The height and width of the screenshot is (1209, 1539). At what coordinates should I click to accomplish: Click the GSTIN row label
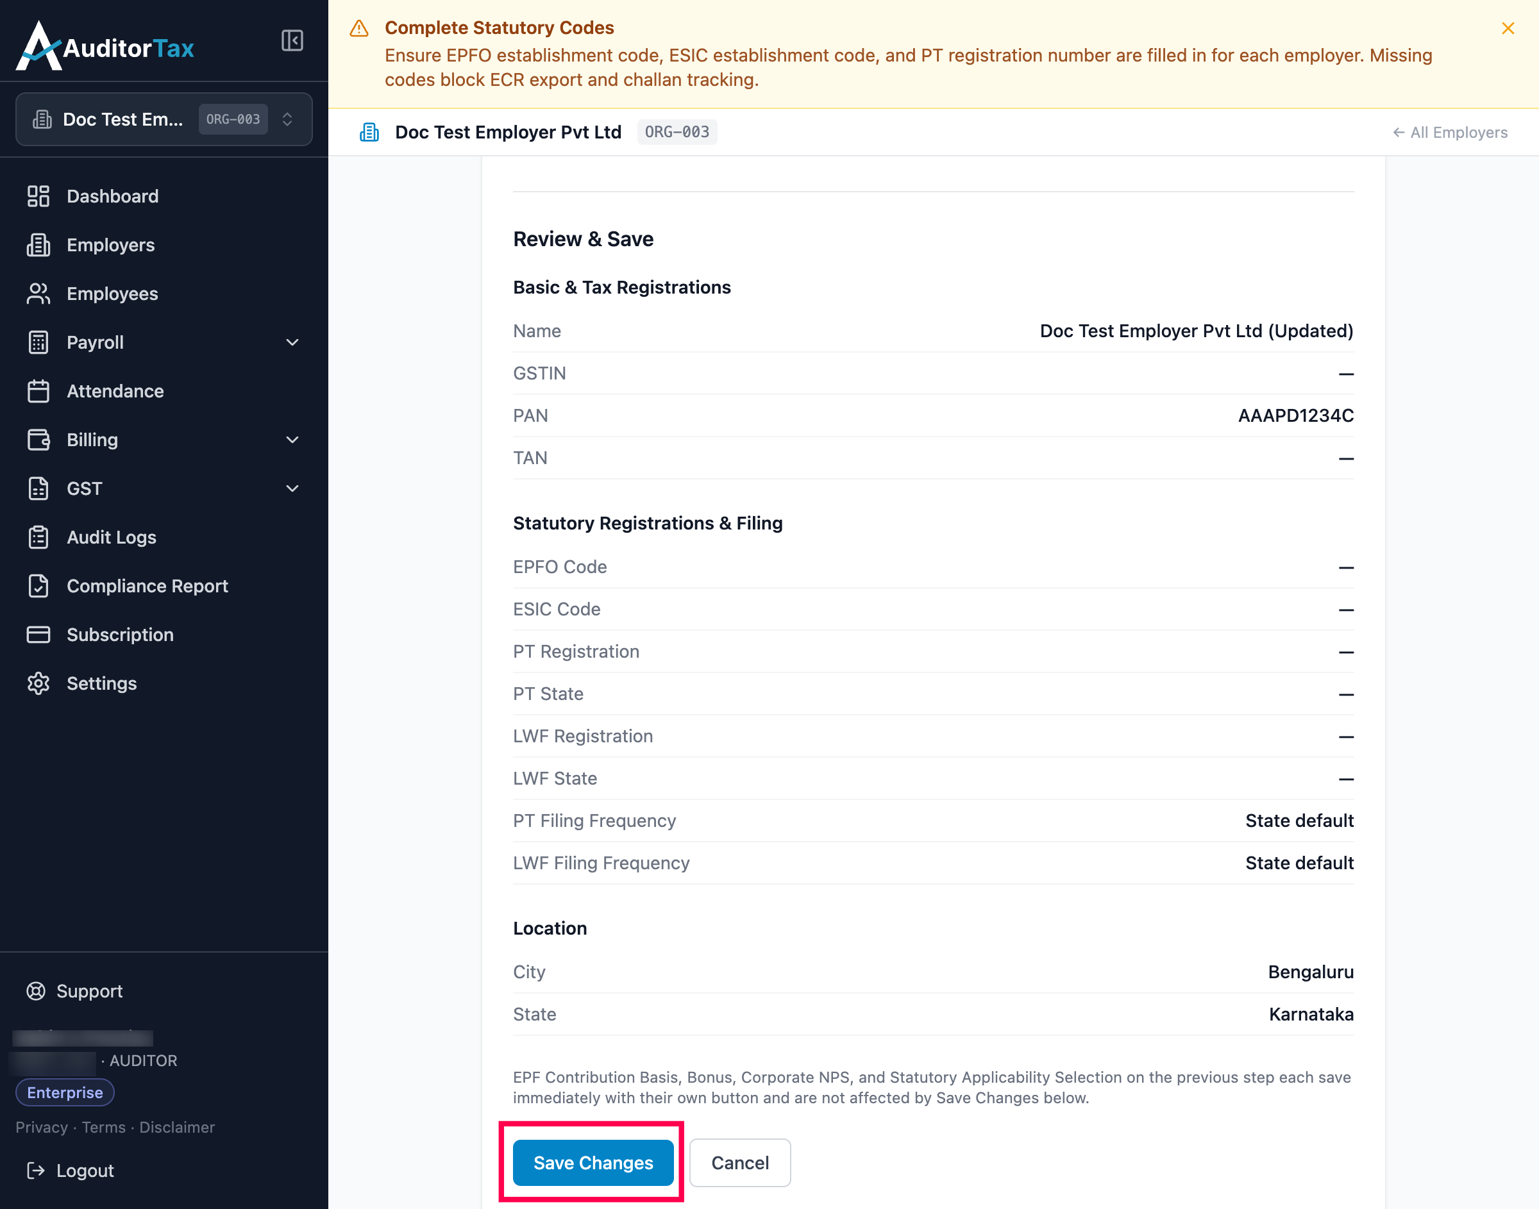[x=539, y=373]
